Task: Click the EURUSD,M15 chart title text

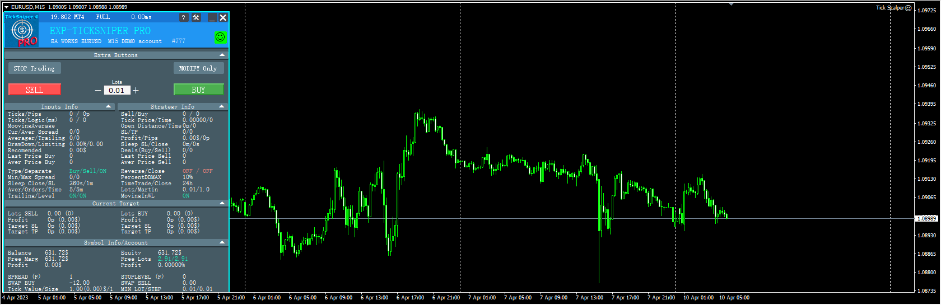Action: [x=29, y=7]
